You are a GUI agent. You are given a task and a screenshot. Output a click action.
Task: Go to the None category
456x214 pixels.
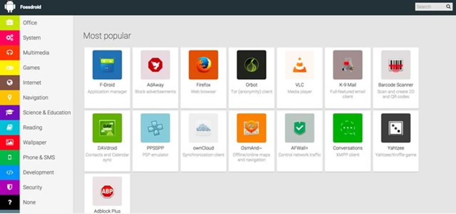pos(29,202)
